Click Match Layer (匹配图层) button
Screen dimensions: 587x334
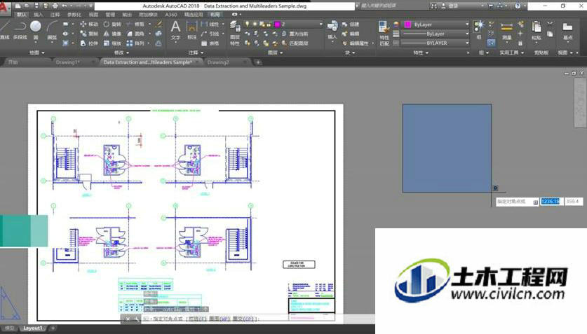coord(295,43)
